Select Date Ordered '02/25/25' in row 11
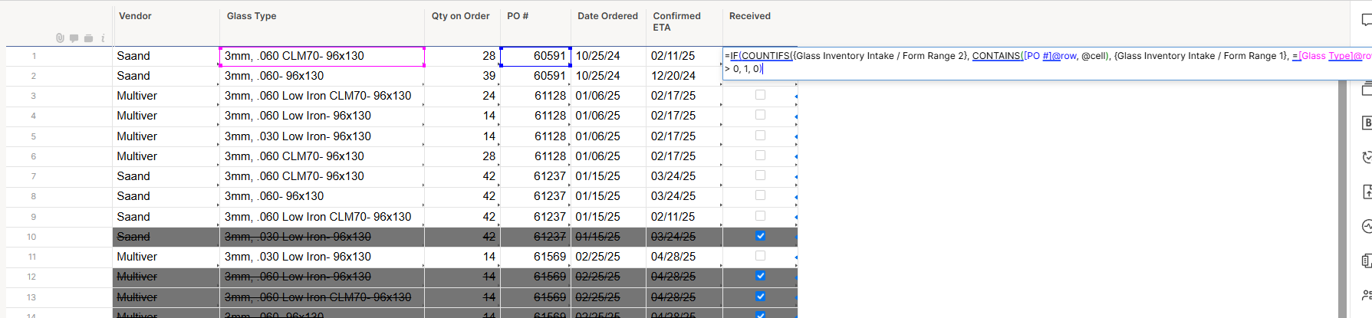 point(608,257)
